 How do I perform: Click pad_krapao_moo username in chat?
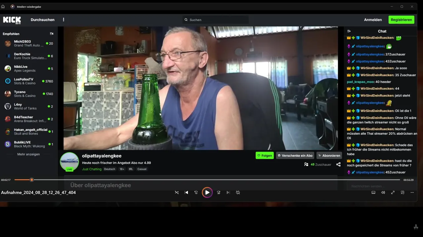point(360,82)
